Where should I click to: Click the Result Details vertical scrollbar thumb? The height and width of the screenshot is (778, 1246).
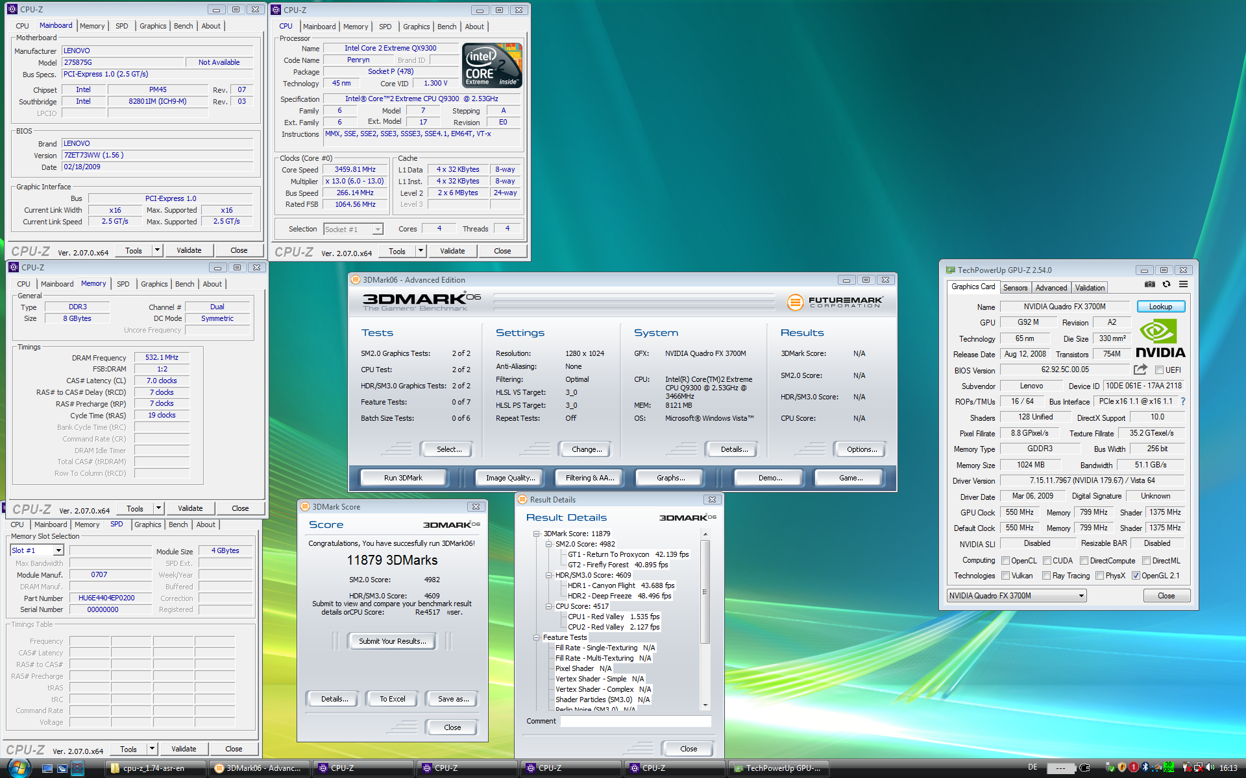(705, 592)
